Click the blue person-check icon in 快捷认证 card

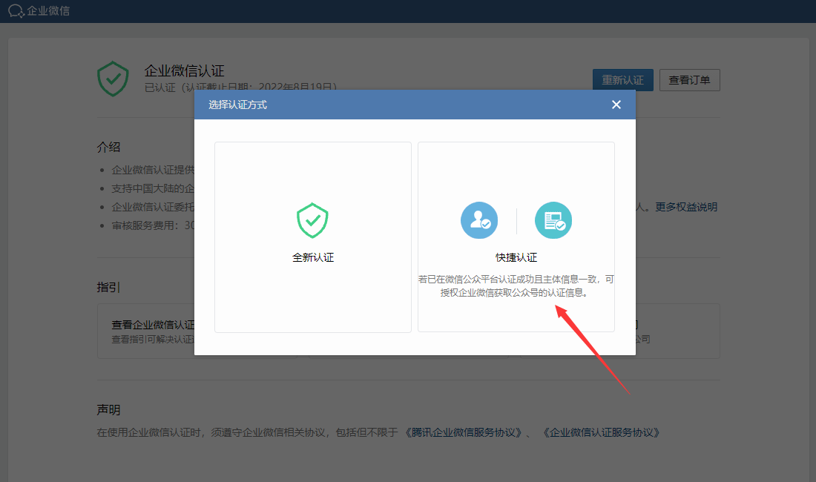[x=478, y=220]
